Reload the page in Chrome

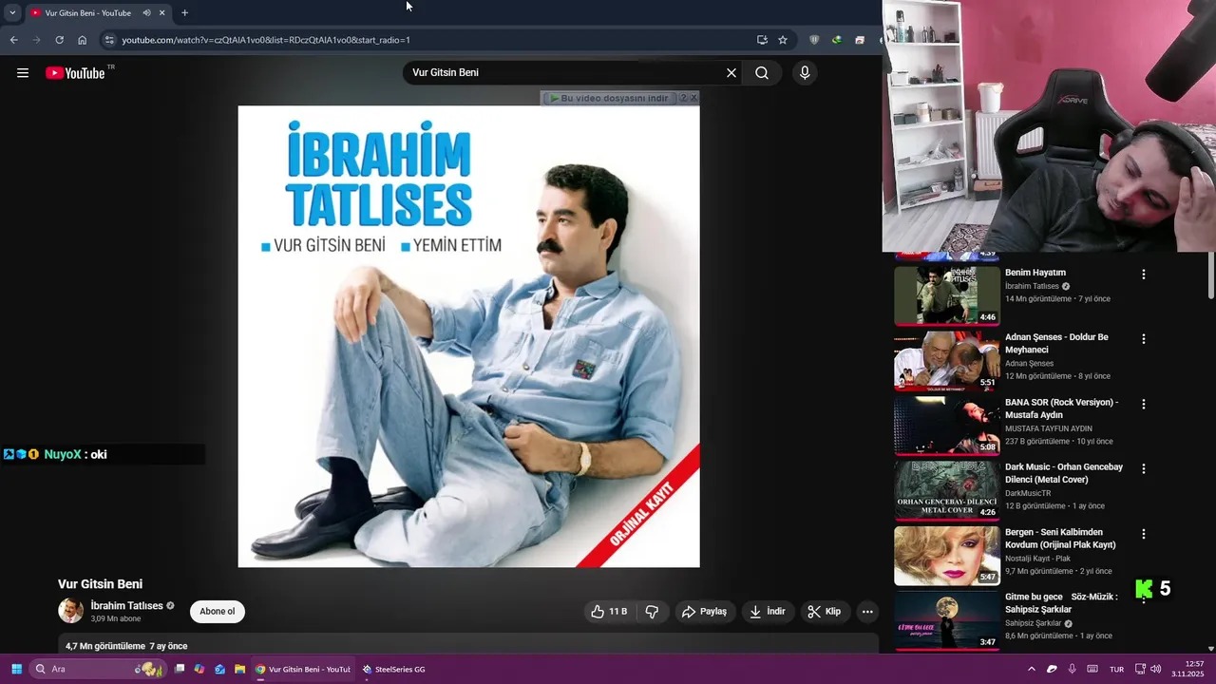(59, 40)
